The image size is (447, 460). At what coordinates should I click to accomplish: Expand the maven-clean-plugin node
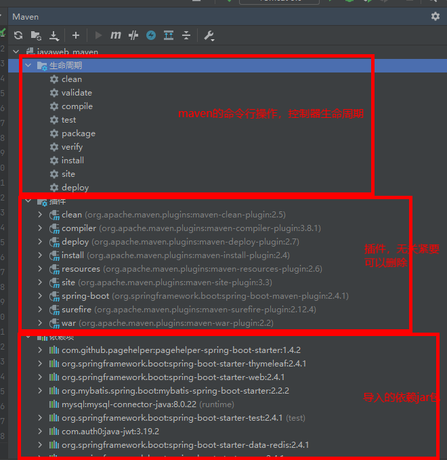tap(40, 215)
